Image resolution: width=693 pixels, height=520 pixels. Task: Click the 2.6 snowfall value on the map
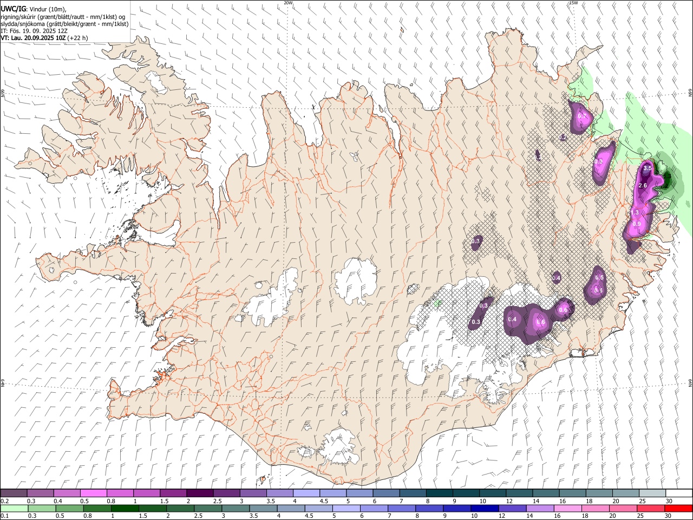pos(643,186)
